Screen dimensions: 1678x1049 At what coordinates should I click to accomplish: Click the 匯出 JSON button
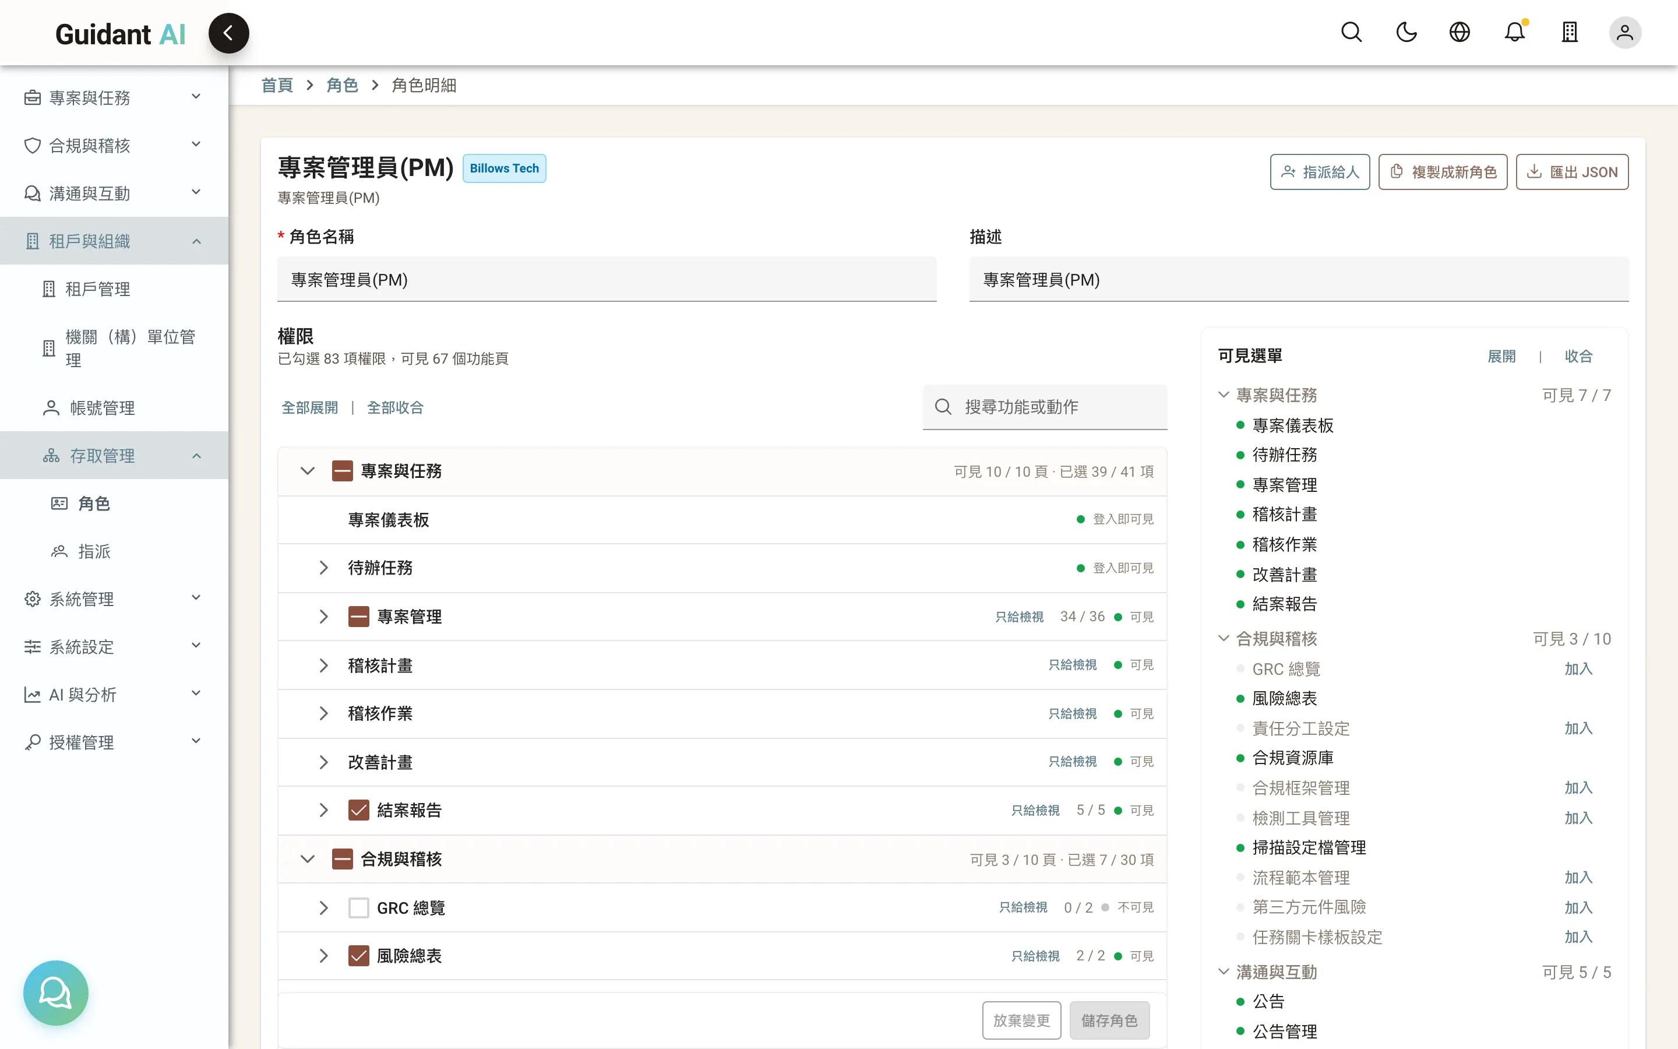point(1572,172)
